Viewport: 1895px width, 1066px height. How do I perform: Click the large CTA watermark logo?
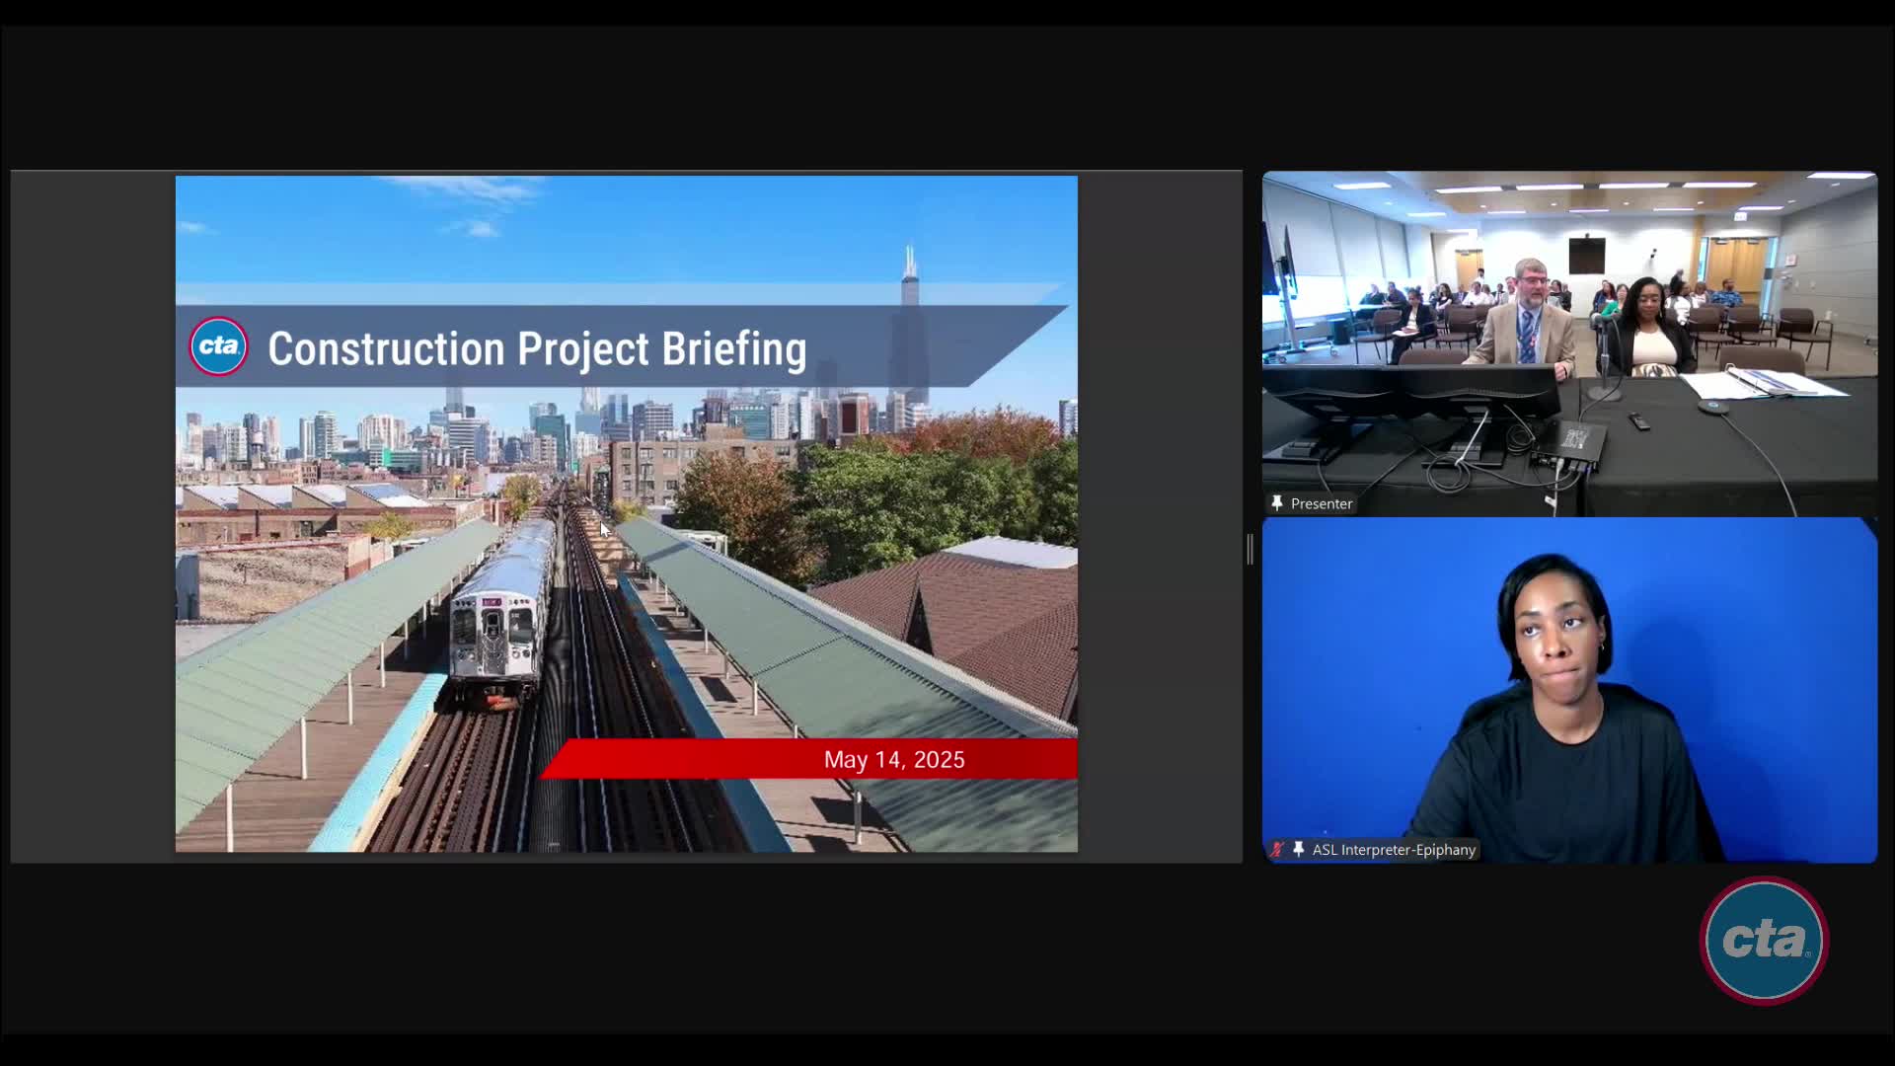[1764, 940]
